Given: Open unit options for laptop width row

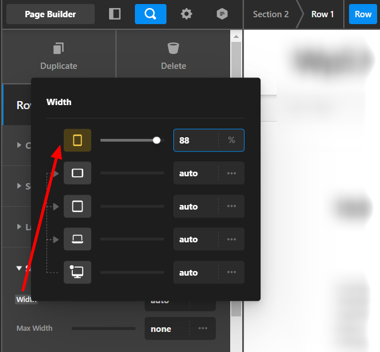Looking at the screenshot, I should pos(231,239).
